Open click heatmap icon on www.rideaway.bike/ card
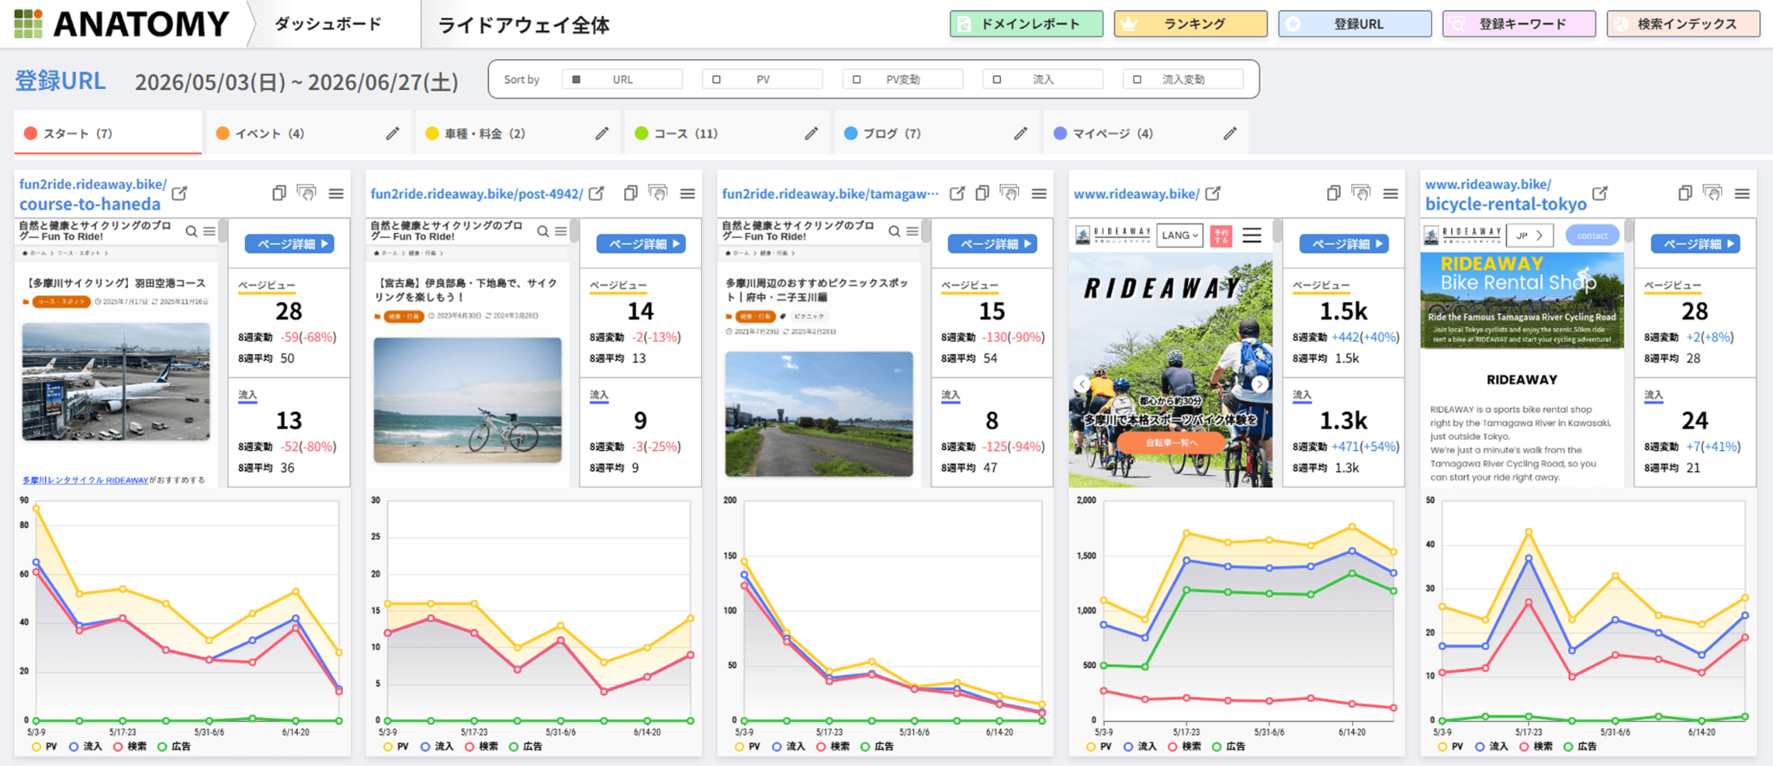 pos(1361,193)
